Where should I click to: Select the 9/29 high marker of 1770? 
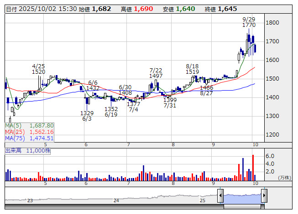tap(249, 22)
